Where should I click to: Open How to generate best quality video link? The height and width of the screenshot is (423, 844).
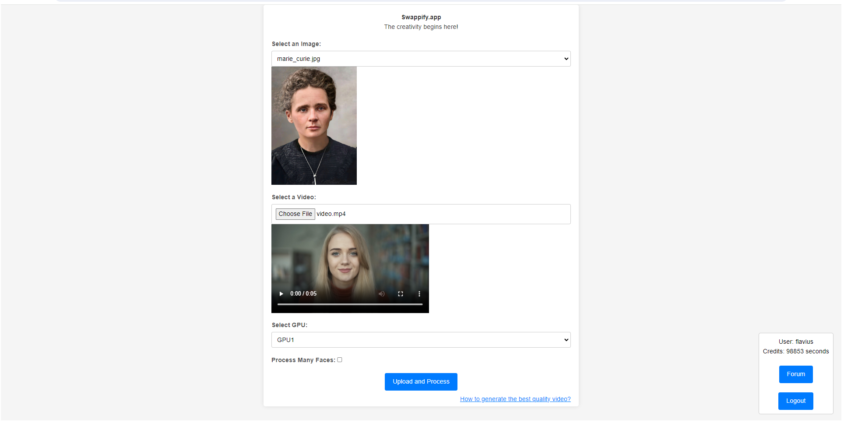(515, 399)
